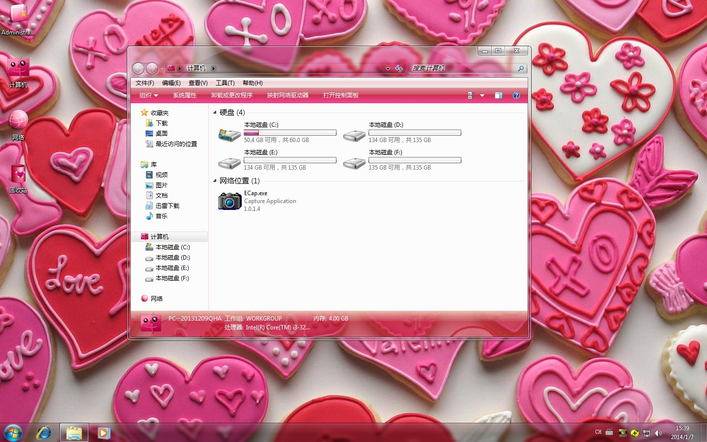Viewport: 707px width, 442px height.
Task: Open the 查看(V) menu
Action: point(198,83)
